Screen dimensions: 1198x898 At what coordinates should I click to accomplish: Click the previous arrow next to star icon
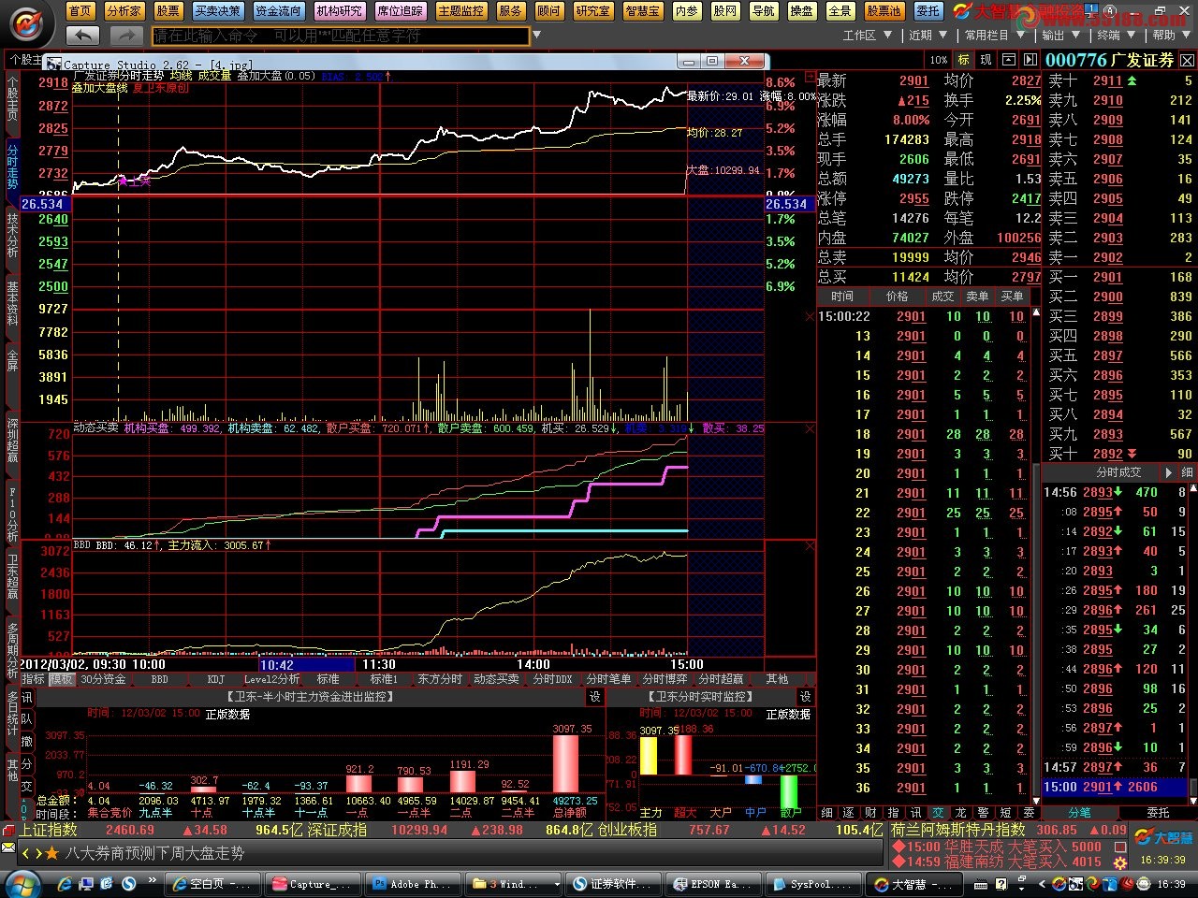(x=26, y=852)
